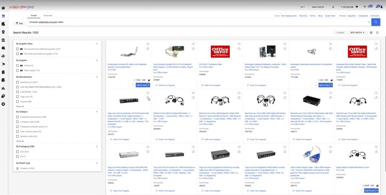
Task: Click Add To Cart for Compulocks cable lock
Action: click(141, 85)
